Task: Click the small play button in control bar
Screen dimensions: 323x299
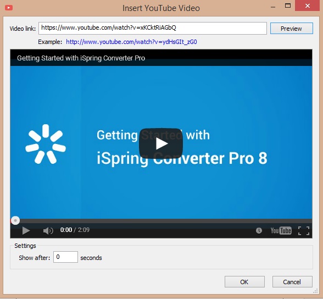Action: click(26, 231)
